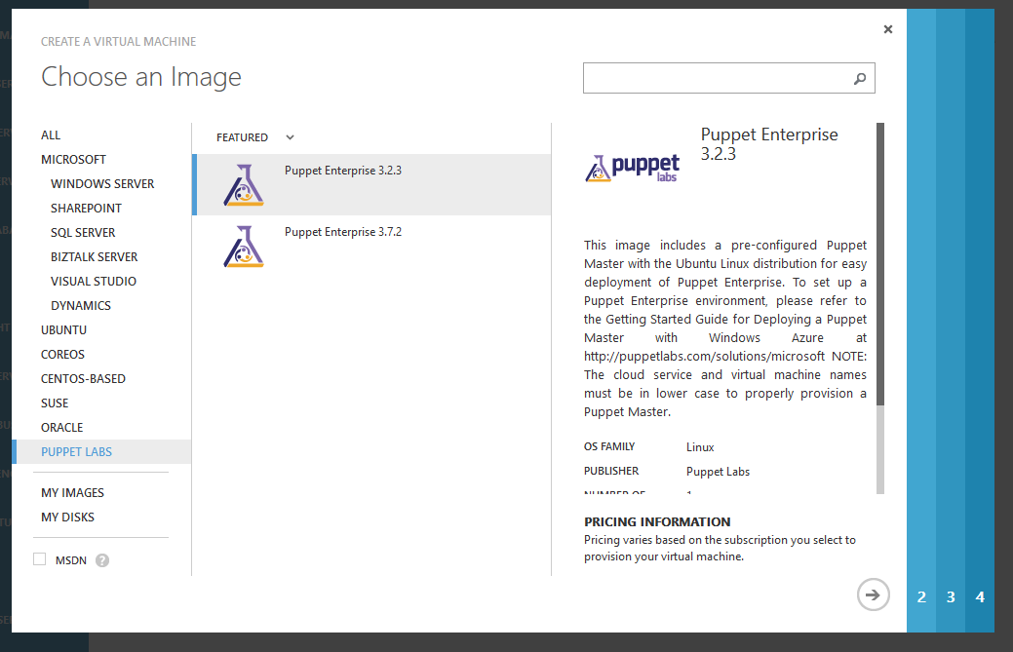The height and width of the screenshot is (652, 1013).
Task: Click the Puppet Enterprise 3.7.2 flask icon
Action: [244, 247]
